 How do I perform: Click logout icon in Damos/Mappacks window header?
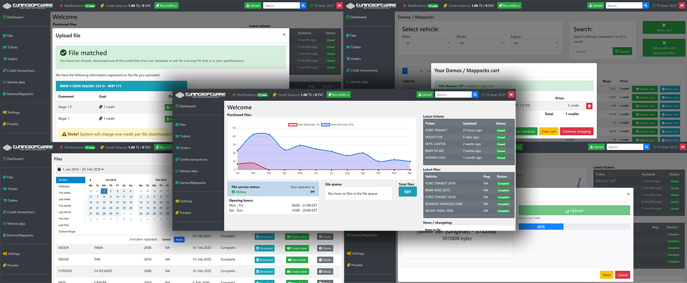(682, 5)
